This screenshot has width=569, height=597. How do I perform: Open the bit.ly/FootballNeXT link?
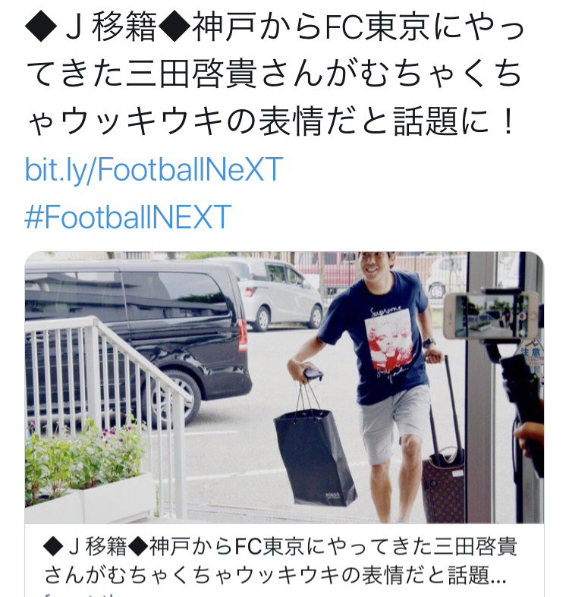point(154,170)
